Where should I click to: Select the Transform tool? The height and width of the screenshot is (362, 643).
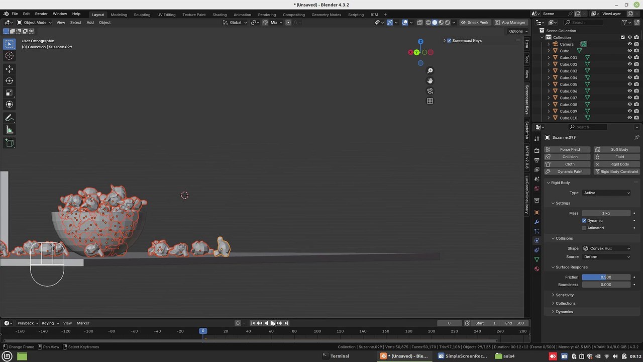[x=9, y=105]
